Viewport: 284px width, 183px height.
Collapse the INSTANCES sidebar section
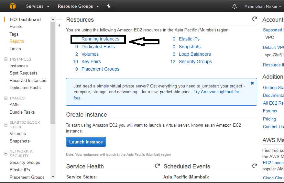coord(5,59)
